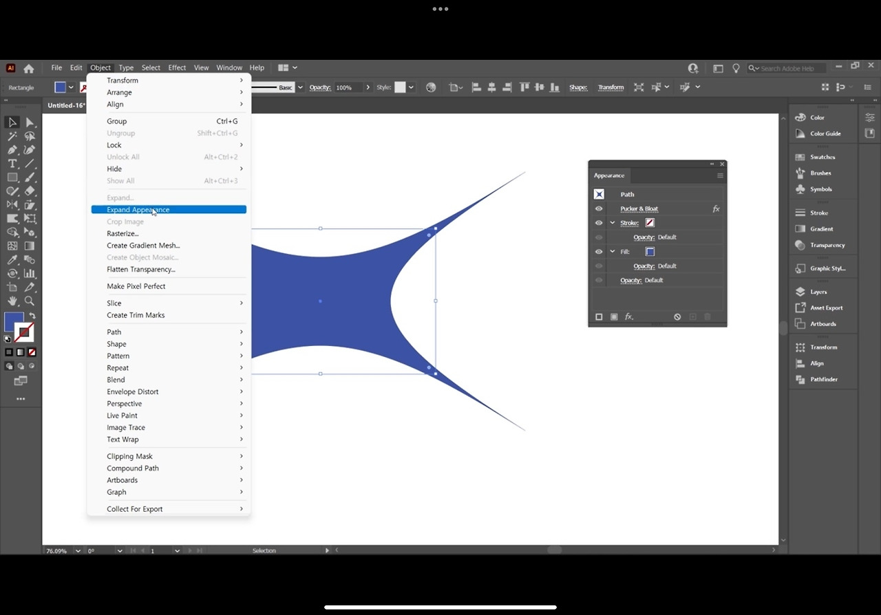The image size is (881, 615).
Task: Select the Shape Builder tool
Action: [x=12, y=232]
